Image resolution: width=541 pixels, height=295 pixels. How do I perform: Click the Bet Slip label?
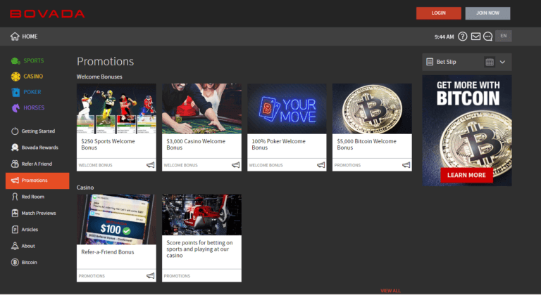pos(446,62)
